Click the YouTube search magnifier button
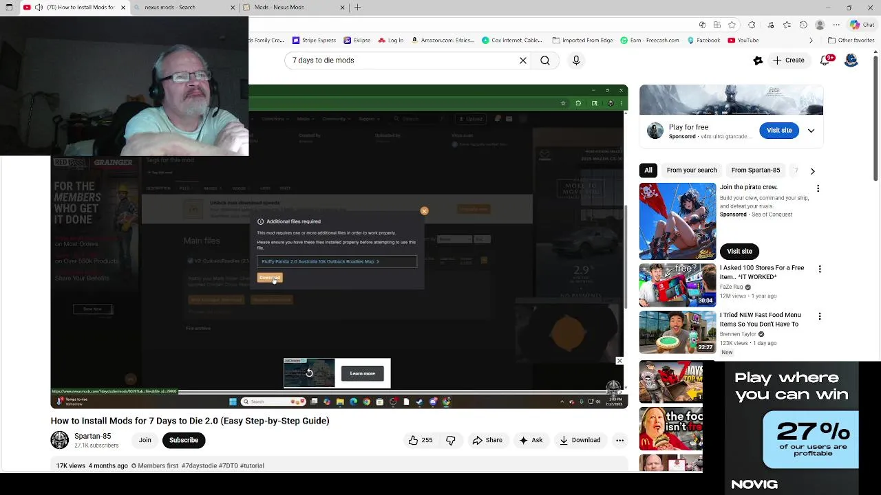Screen dimensions: 881x495 pos(545,60)
